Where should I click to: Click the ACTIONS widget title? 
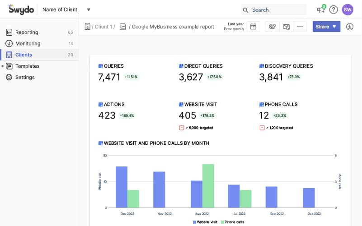[x=114, y=104]
